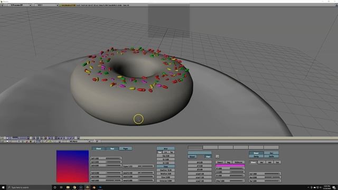Toggle the Blend button in World panel
The height and width of the screenshot is (190, 338).
click(x=99, y=149)
